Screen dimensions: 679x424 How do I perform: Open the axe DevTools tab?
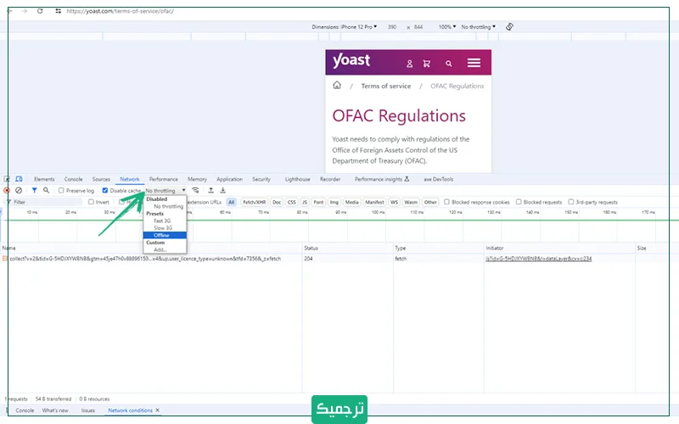(x=438, y=179)
